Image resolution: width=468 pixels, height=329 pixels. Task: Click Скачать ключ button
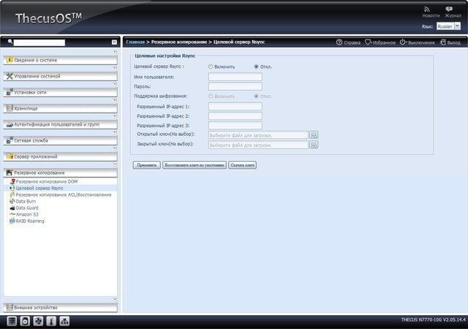(x=242, y=164)
